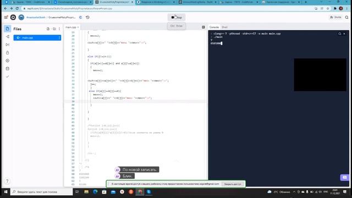
Task: Click the 'По новой записать.' caption
Action: (x=139, y=169)
